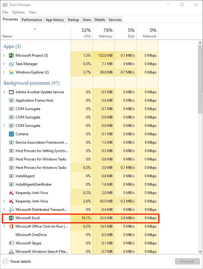Click the End task button
This screenshot has height=269, width=203.
[x=187, y=262]
